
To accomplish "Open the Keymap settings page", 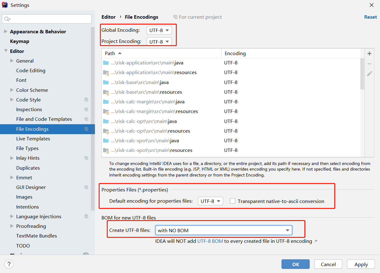I will (x=20, y=41).
